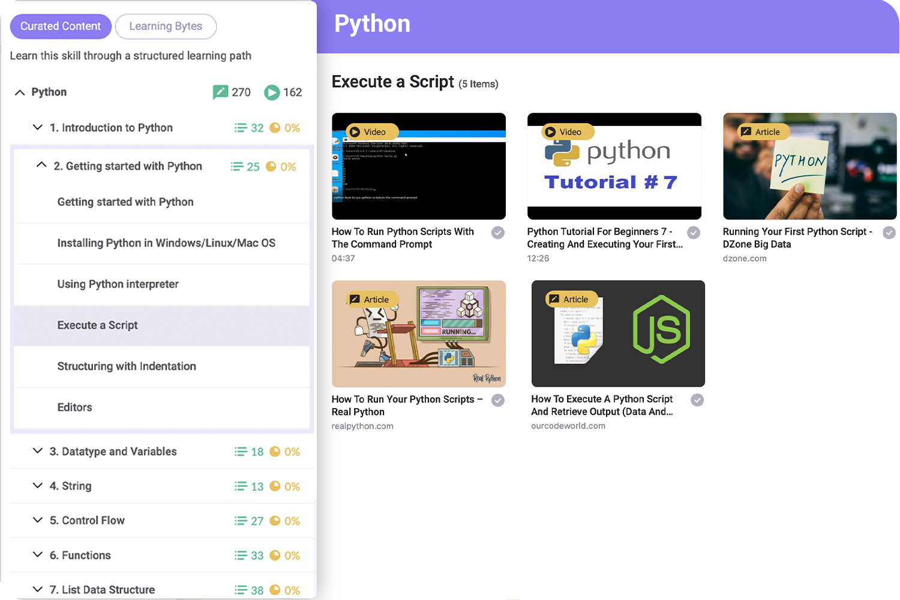
Task: Collapse 2. Getting started with Python chevron
Action: coord(41,165)
